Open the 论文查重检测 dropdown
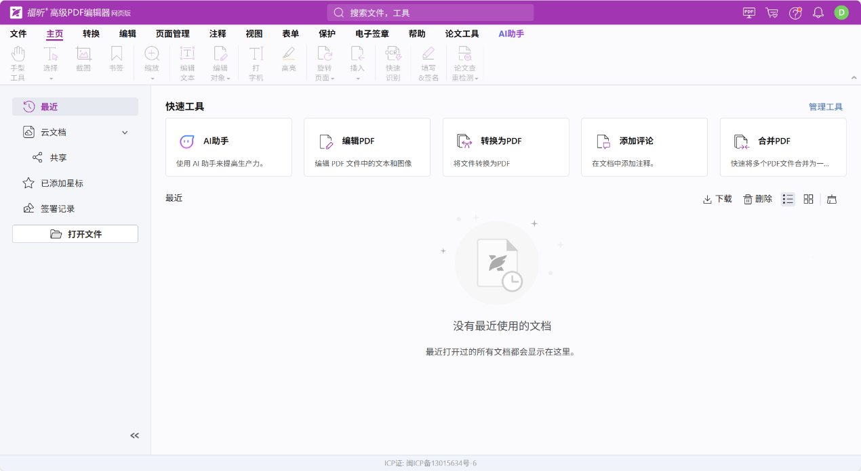Image resolution: width=861 pixels, height=471 pixels. [465, 64]
